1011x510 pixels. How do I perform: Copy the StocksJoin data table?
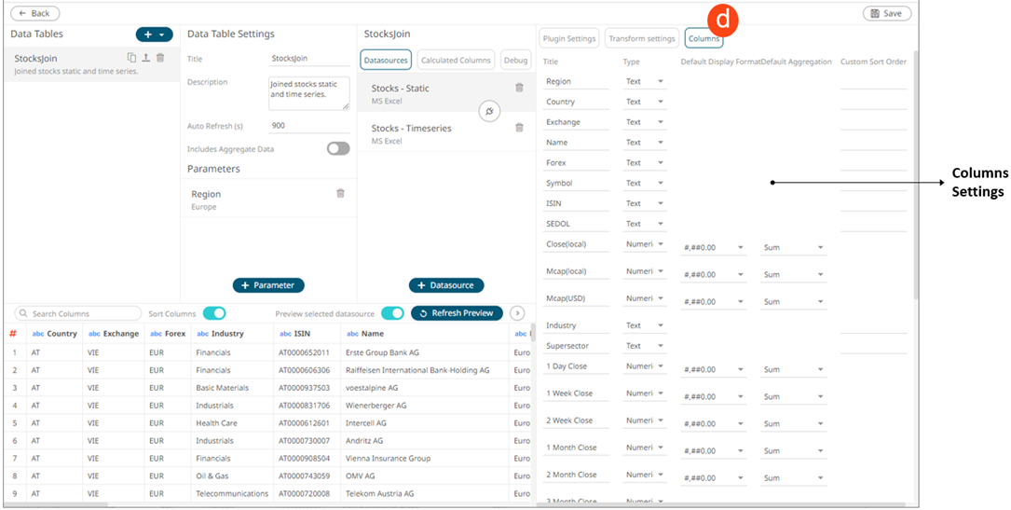pyautogui.click(x=131, y=58)
